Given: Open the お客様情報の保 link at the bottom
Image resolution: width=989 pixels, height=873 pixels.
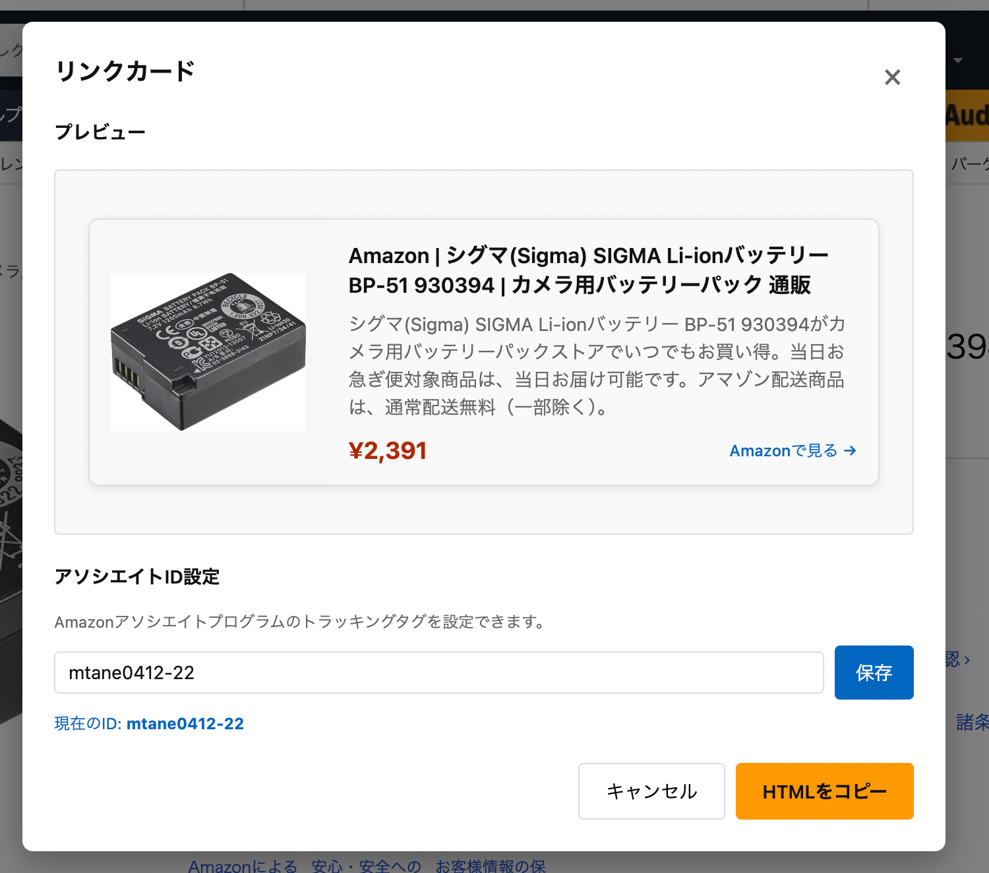Looking at the screenshot, I should (491, 866).
